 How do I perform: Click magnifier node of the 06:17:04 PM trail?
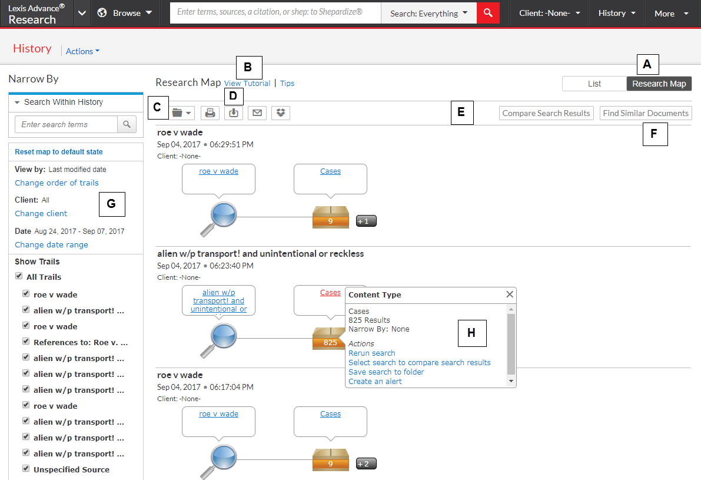pos(218,461)
